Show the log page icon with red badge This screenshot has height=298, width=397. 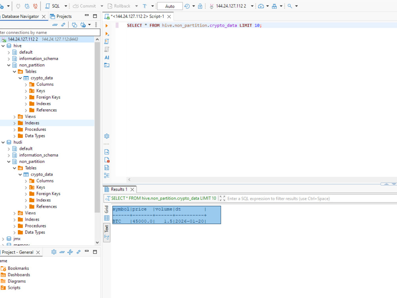(107, 160)
